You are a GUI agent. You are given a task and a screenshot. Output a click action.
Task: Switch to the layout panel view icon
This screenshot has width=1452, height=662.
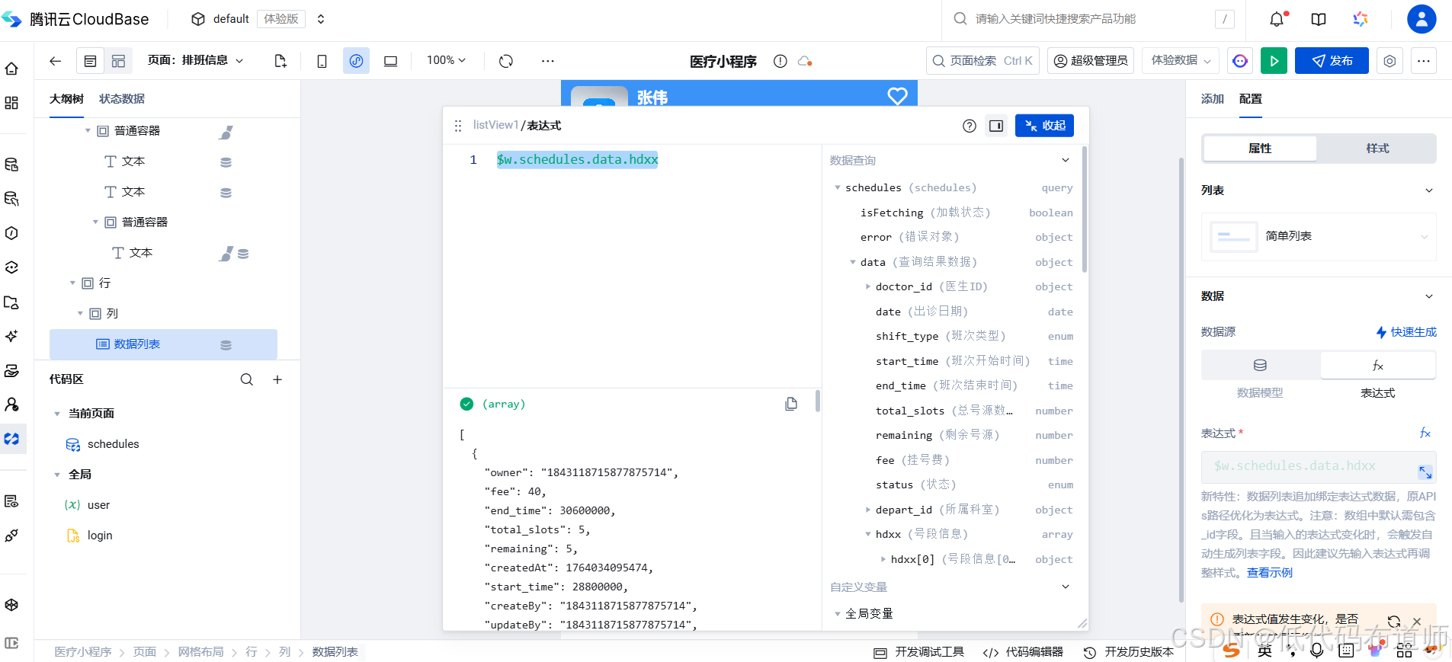coord(118,61)
